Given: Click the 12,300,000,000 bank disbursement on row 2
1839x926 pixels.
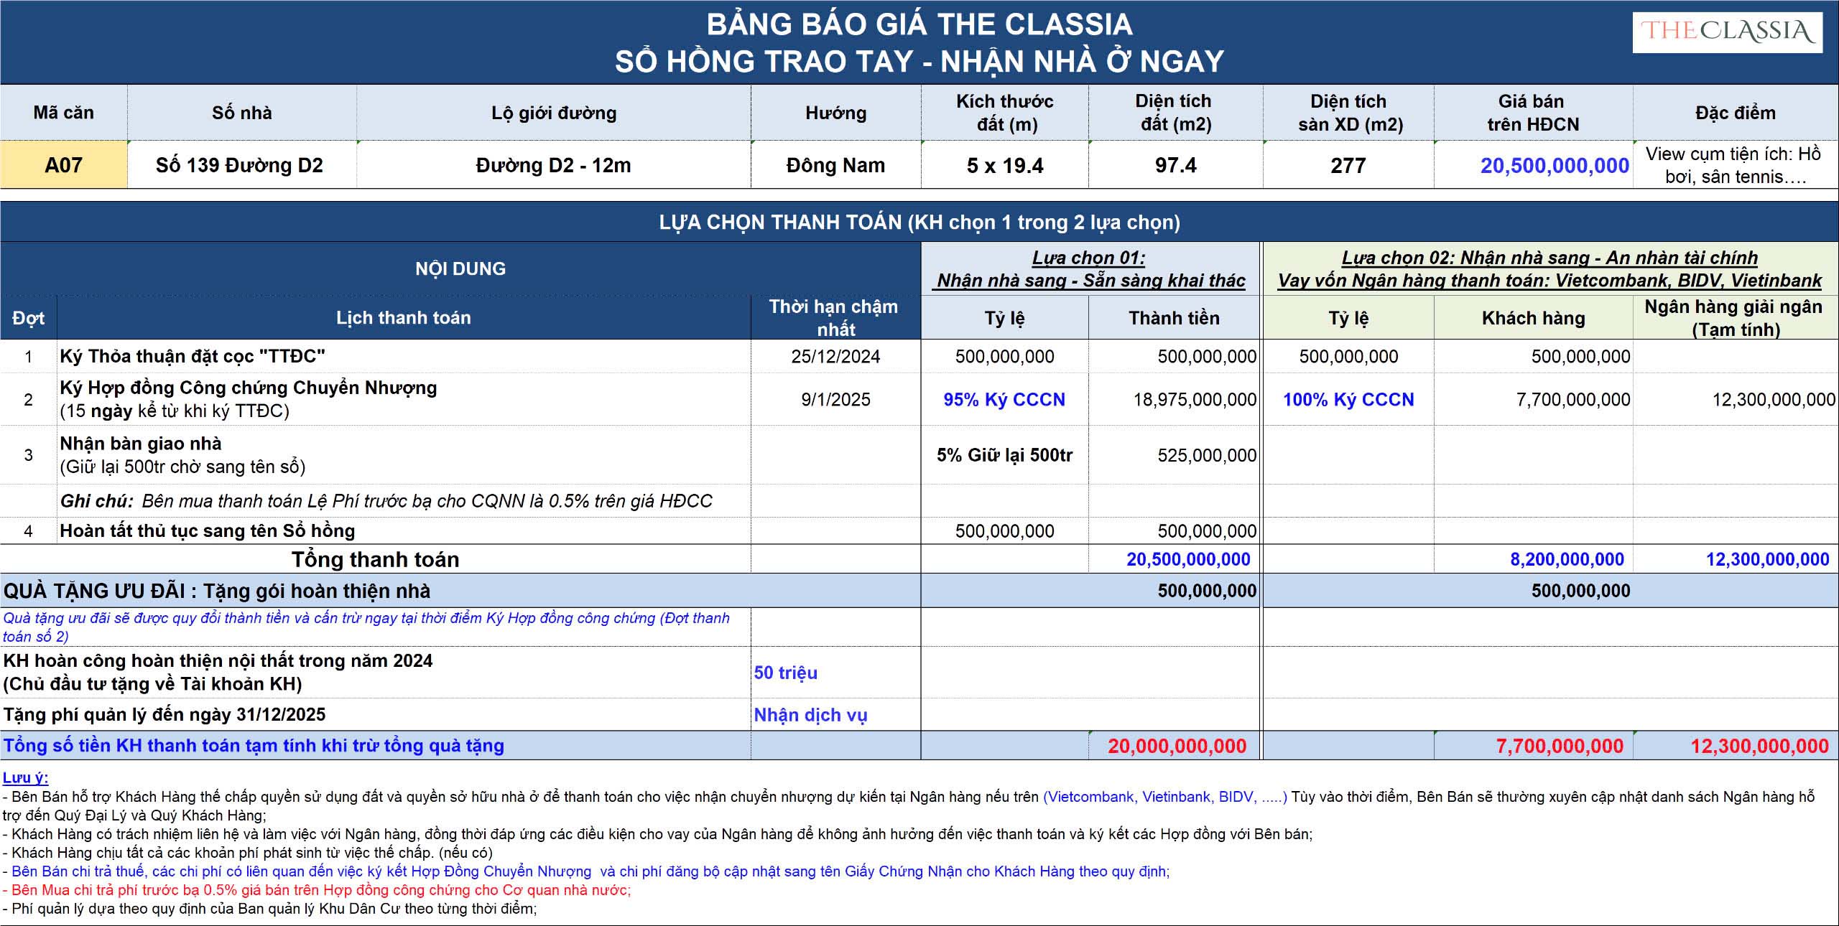Looking at the screenshot, I should (1773, 400).
